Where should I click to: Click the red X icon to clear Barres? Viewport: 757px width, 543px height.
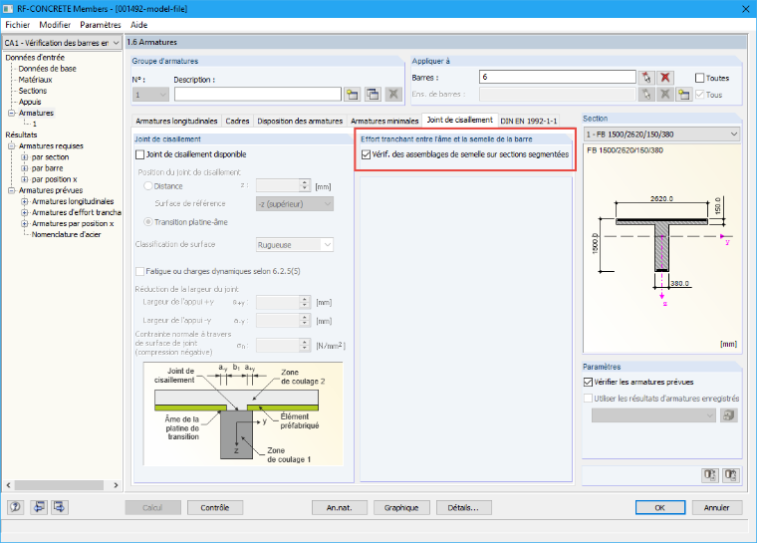point(665,78)
